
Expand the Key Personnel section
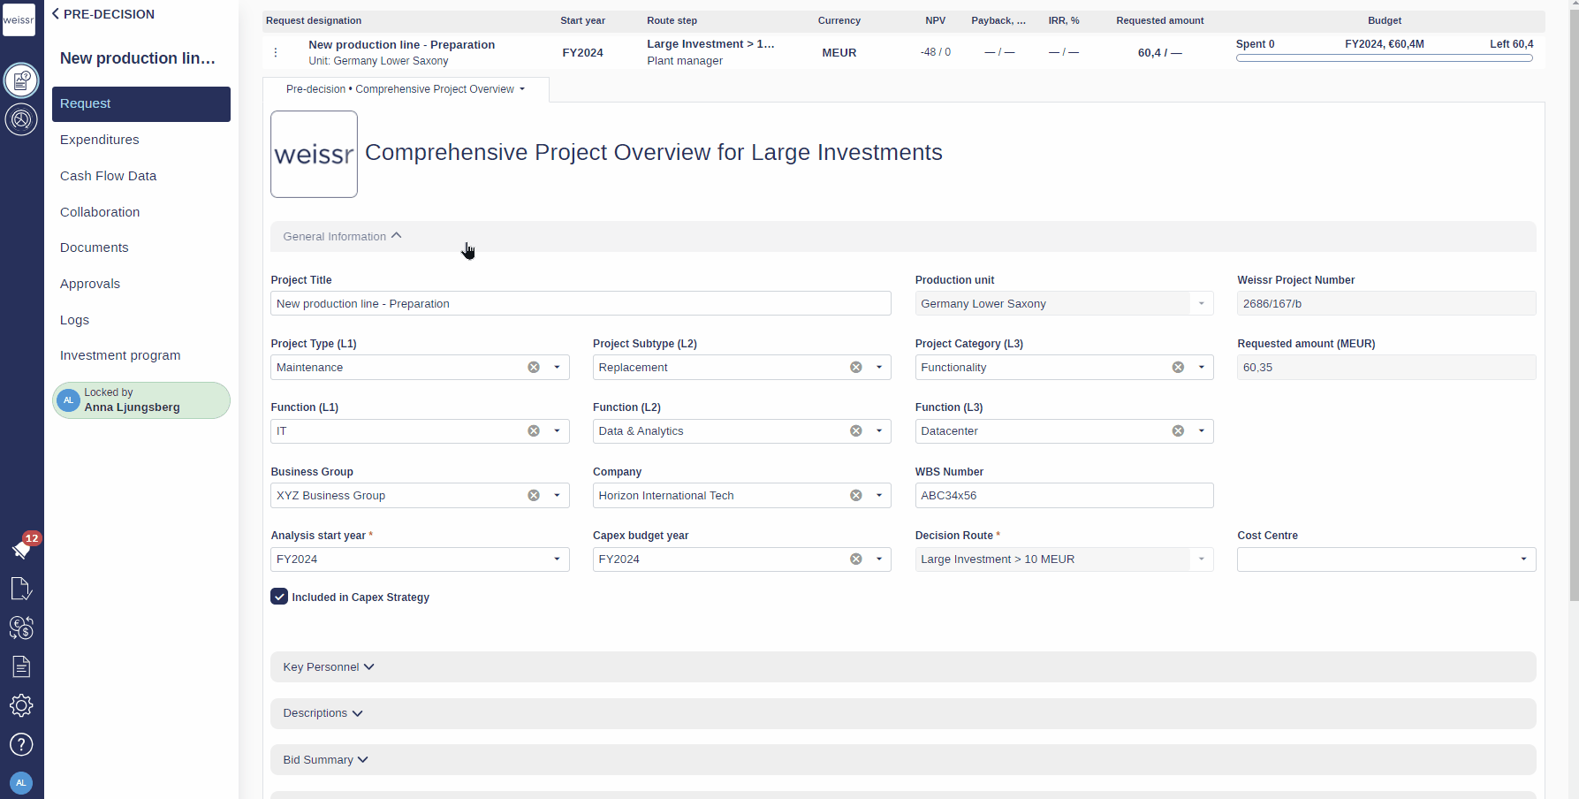[x=329, y=667]
